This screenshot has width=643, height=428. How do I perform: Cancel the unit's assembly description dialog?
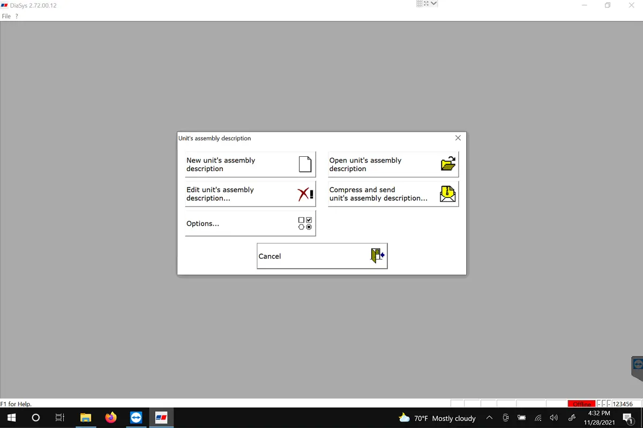pyautogui.click(x=322, y=256)
